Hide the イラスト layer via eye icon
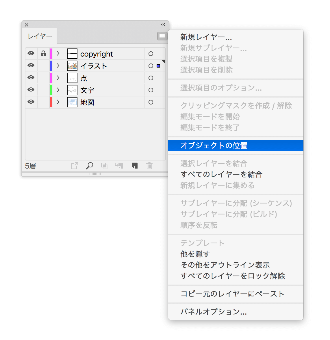330x340 pixels. 31,66
